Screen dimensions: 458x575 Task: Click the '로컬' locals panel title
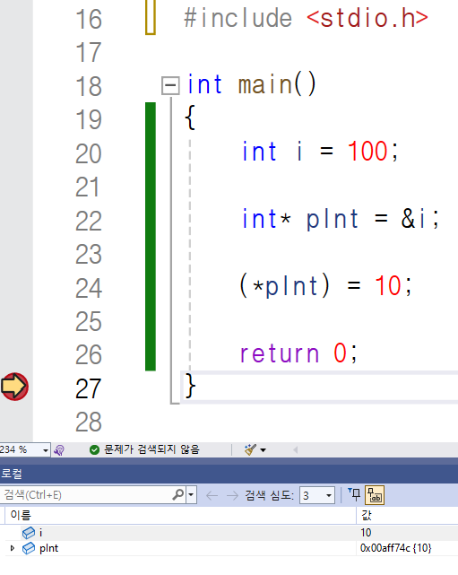point(12,474)
